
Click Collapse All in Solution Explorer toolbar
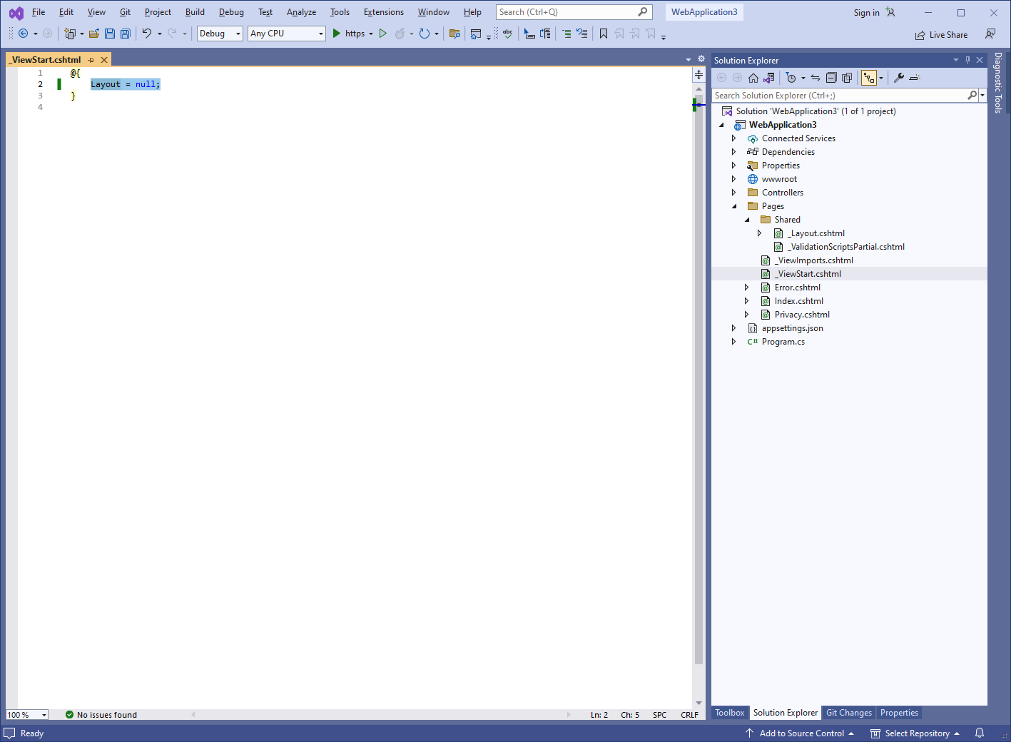click(831, 78)
